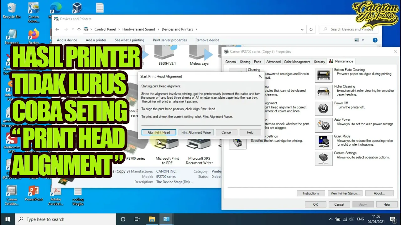Screen dimensions: 401x225
Task: Click the View Printer Status button
Action: click(x=345, y=193)
